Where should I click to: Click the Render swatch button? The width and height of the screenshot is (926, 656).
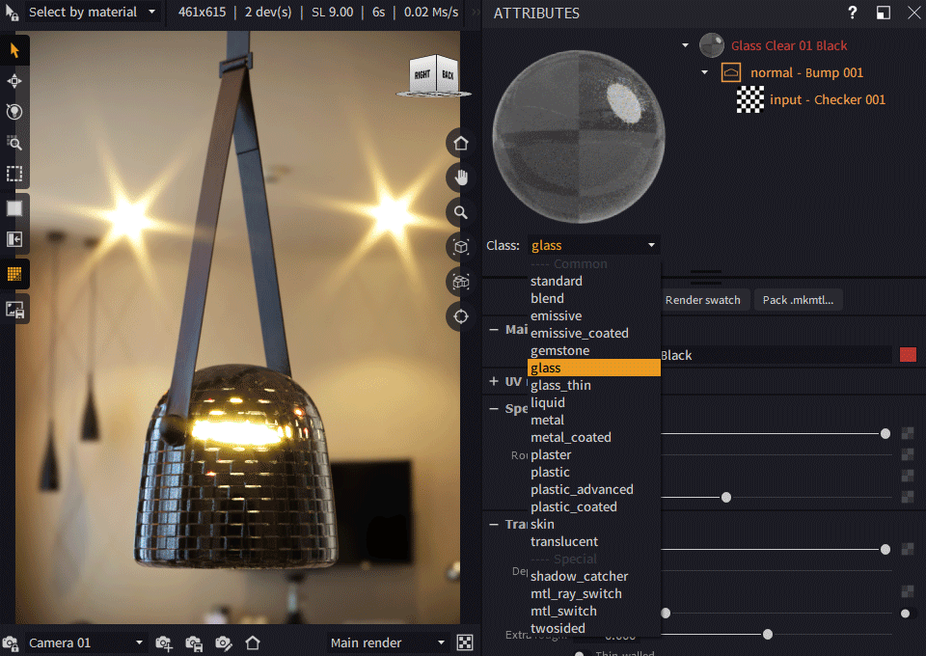pos(702,300)
